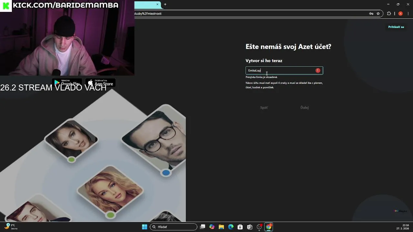
Task: Open the weather widget showing 5°C
Action: 10,227
